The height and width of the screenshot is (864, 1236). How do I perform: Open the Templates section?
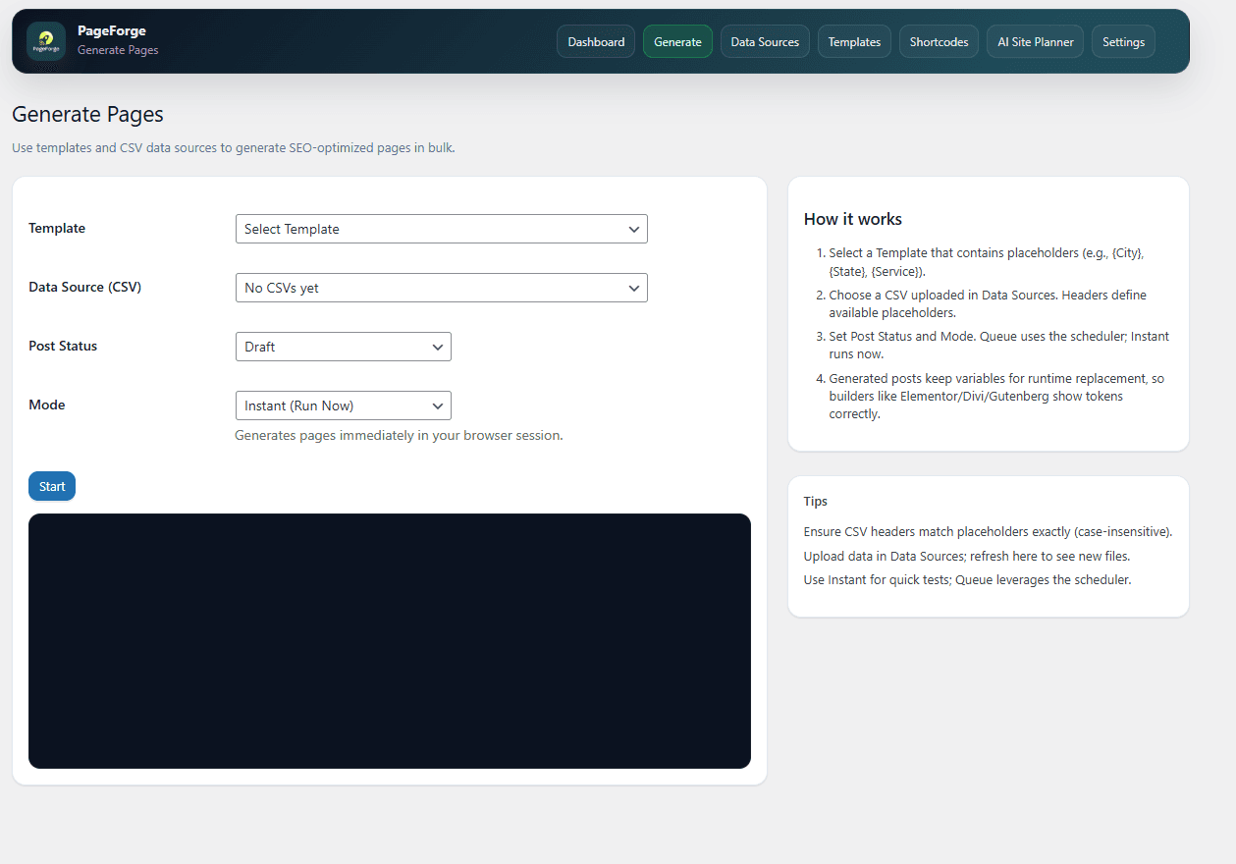854,41
